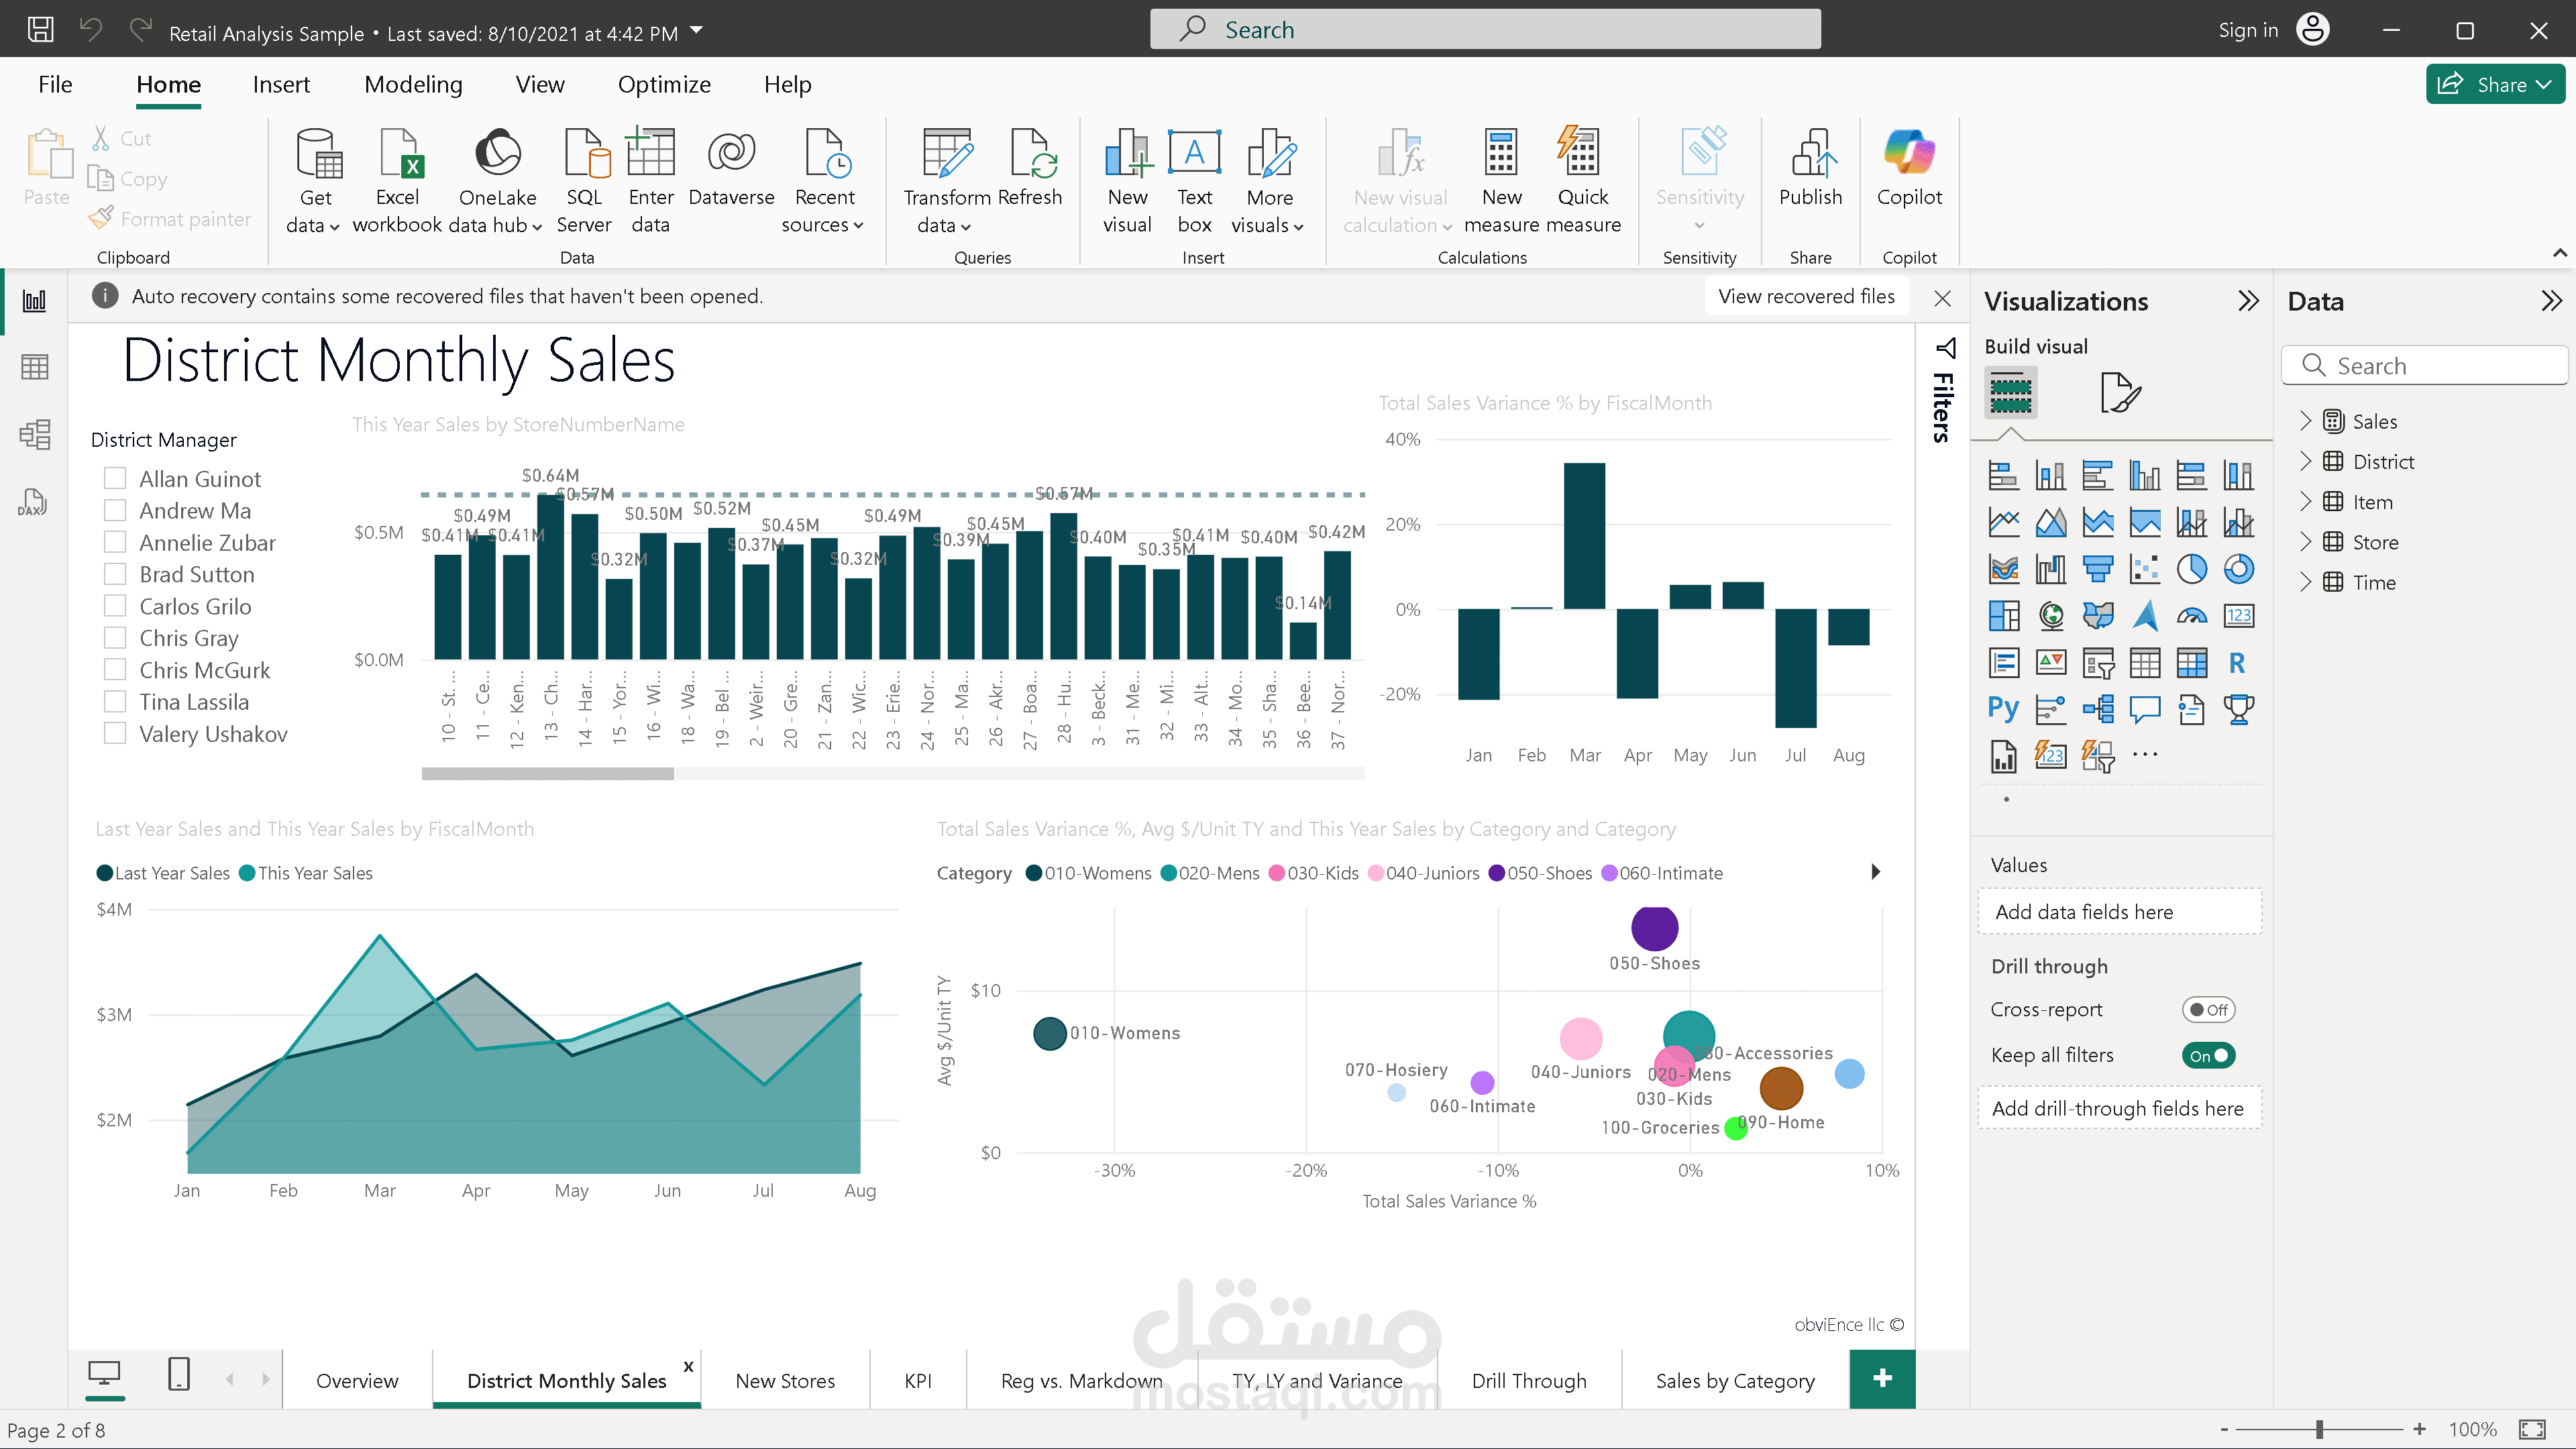
Task: Select the R script visual icon
Action: pyautogui.click(x=2239, y=663)
